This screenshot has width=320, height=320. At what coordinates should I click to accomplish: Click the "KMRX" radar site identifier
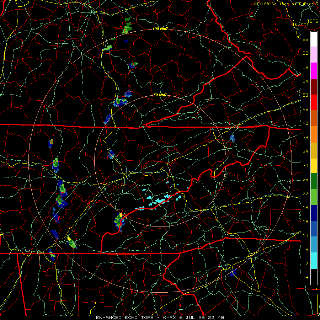(170, 318)
